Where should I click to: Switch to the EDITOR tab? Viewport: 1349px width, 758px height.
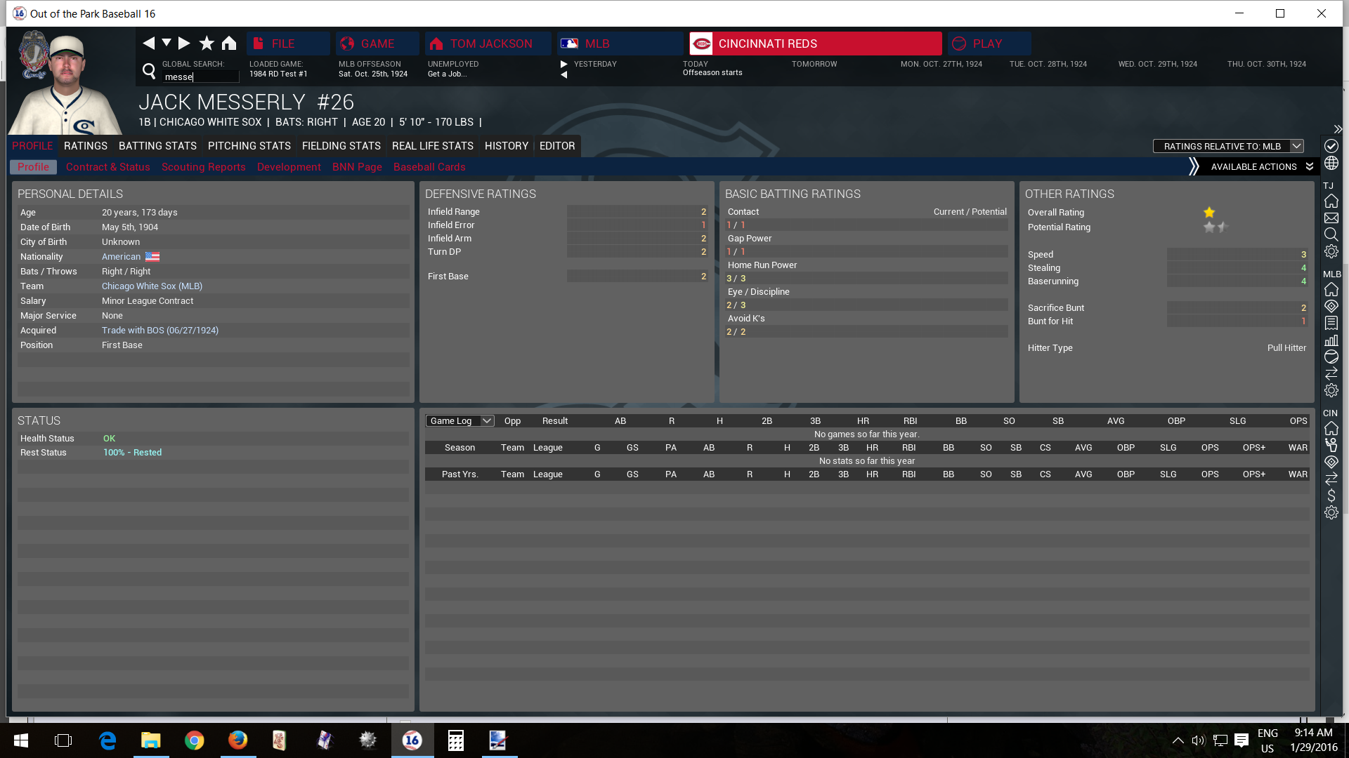pos(557,146)
